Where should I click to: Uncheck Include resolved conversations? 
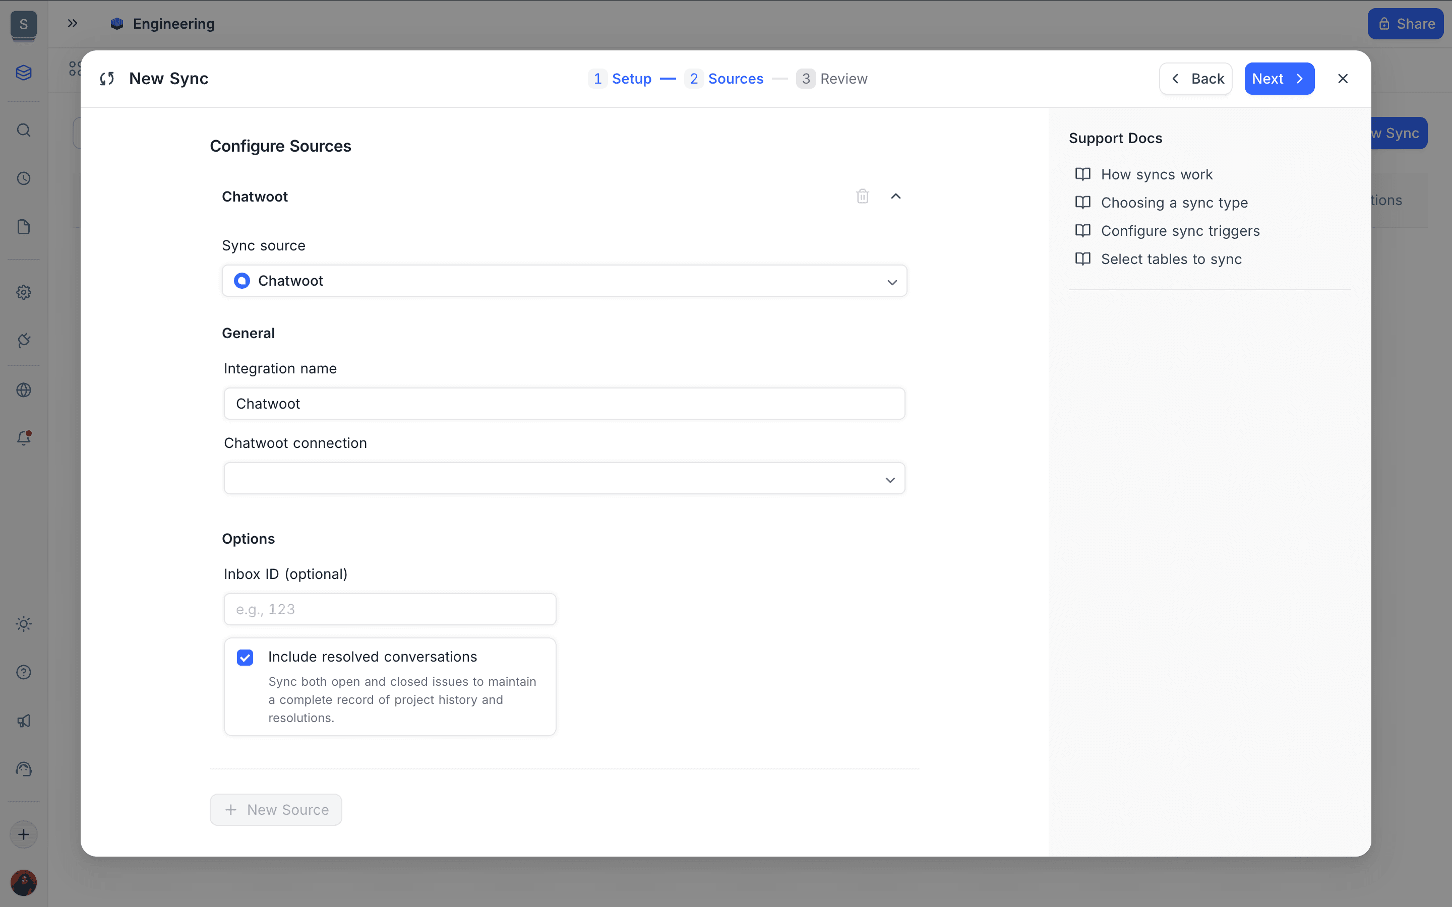click(x=245, y=657)
